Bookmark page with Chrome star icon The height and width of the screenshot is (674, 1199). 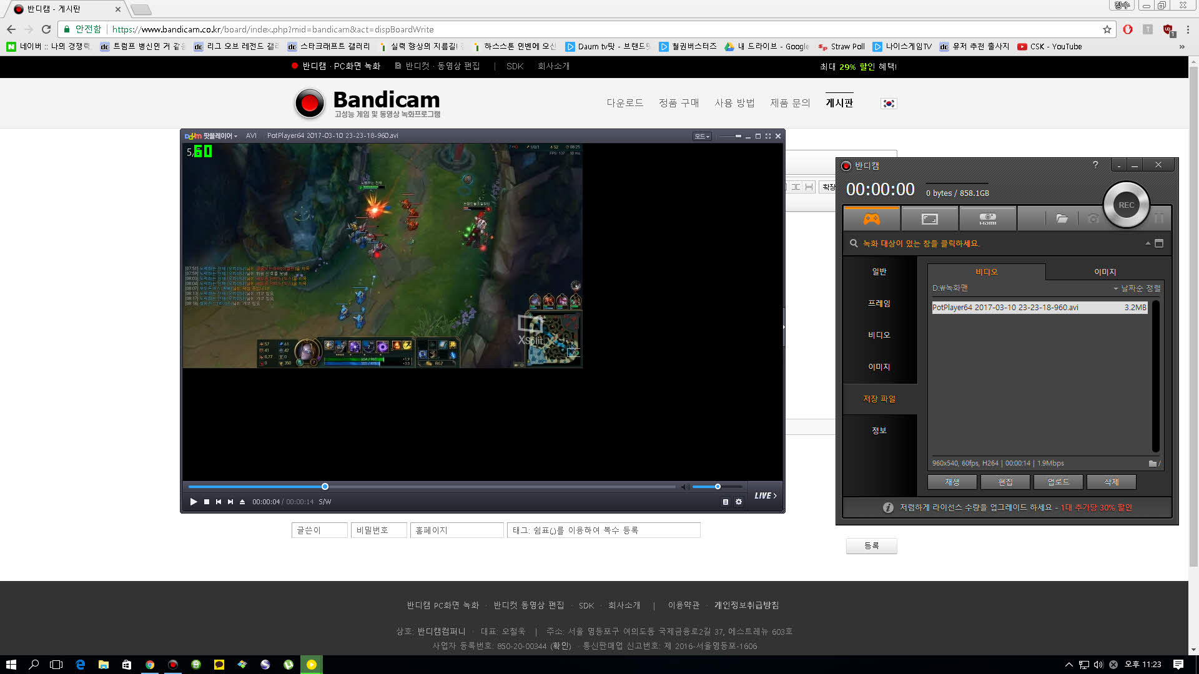tap(1107, 29)
